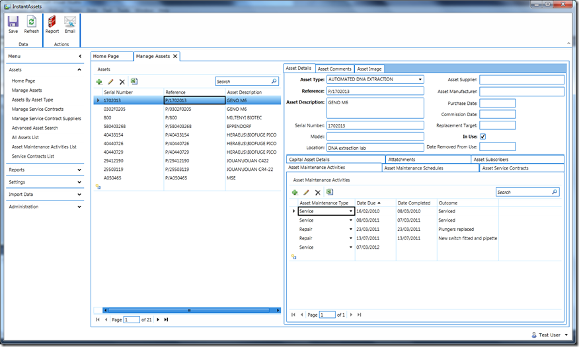This screenshot has width=579, height=347.
Task: Open Service Contracts List link
Action: (x=33, y=156)
